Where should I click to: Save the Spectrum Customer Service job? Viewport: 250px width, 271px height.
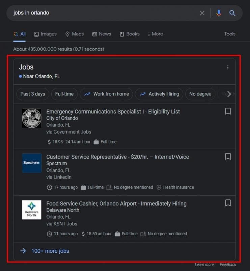tap(228, 157)
